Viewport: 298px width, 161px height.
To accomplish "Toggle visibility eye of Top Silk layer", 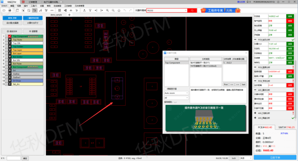I will tap(10, 43).
